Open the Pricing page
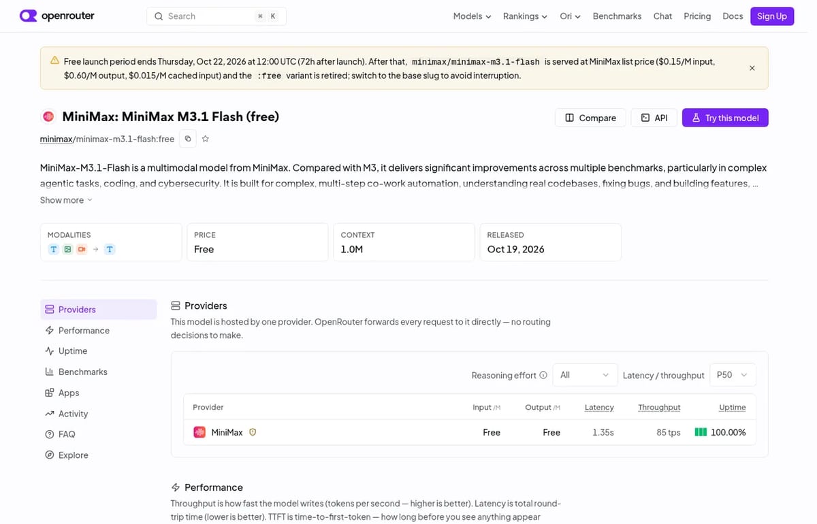Screen dimensions: 817x524 point(697,16)
